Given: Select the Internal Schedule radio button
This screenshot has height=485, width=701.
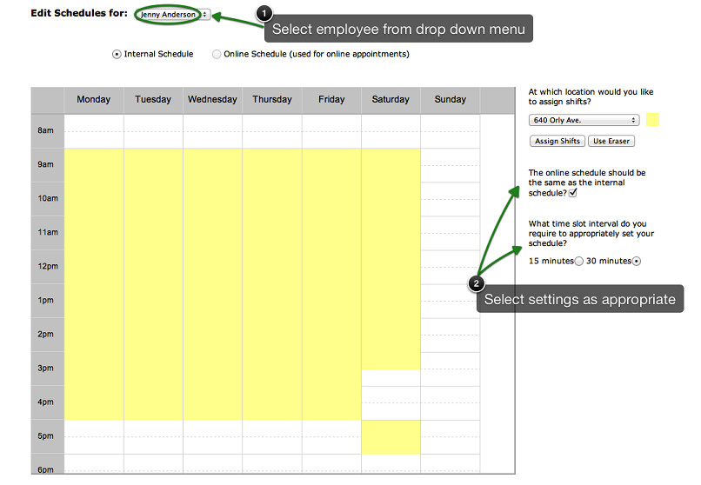Looking at the screenshot, I should tap(117, 54).
